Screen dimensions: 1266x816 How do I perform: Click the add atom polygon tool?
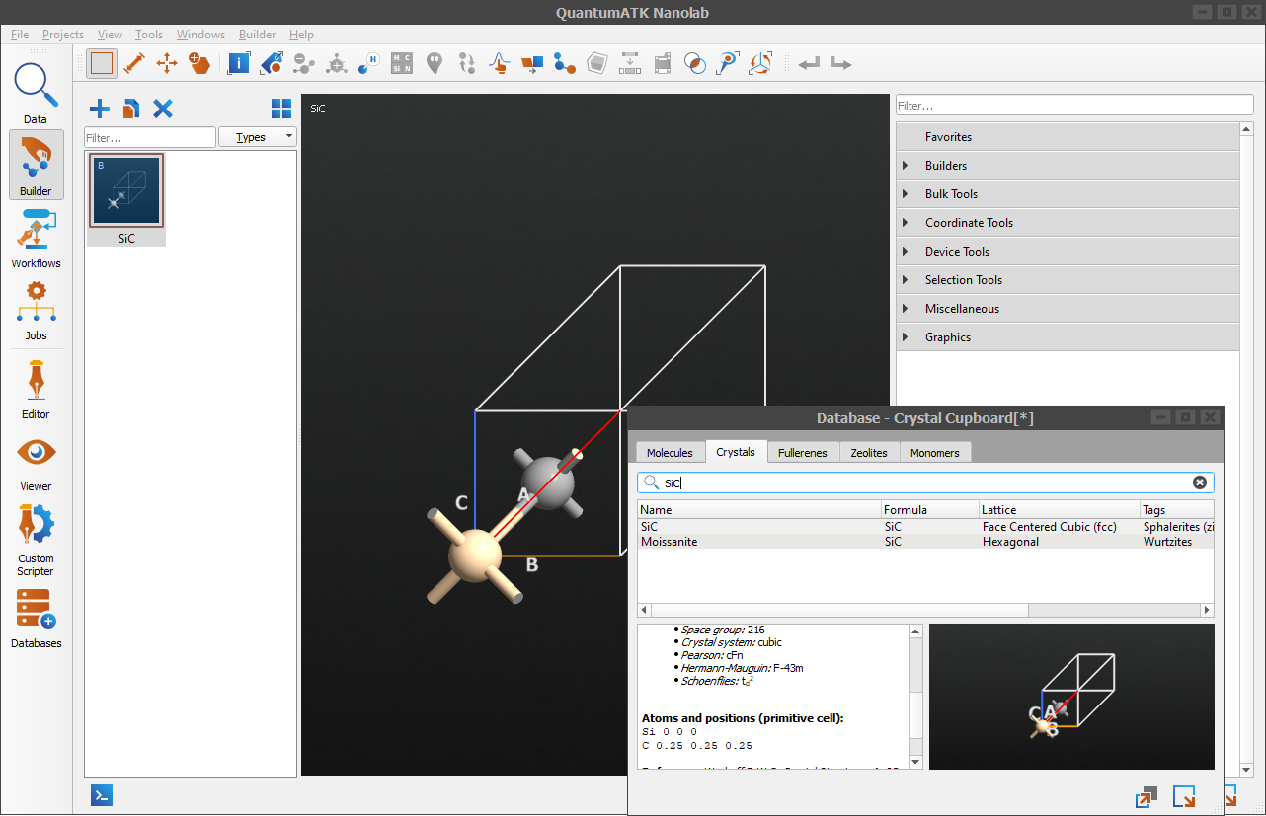tap(199, 63)
